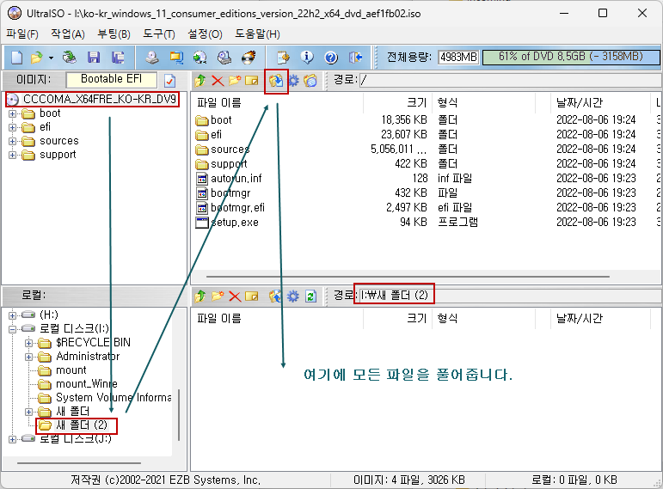Click the local 경로 path field I:₩새 폴더 (2)
The height and width of the screenshot is (489, 663).
(511, 295)
